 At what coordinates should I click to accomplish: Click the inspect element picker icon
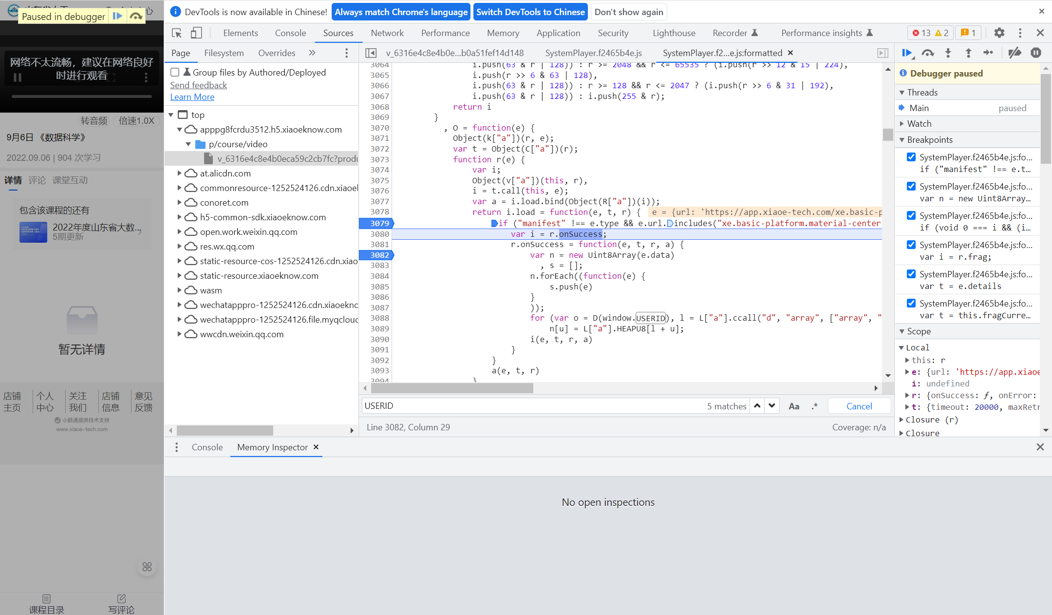[177, 33]
